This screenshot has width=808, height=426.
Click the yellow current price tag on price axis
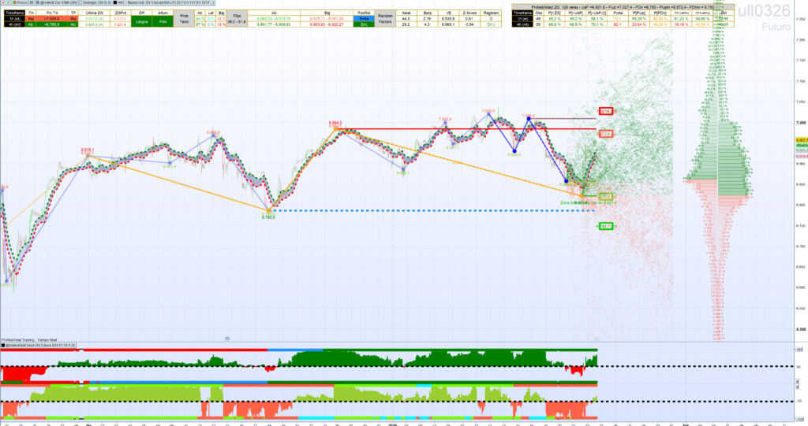pos(802,140)
